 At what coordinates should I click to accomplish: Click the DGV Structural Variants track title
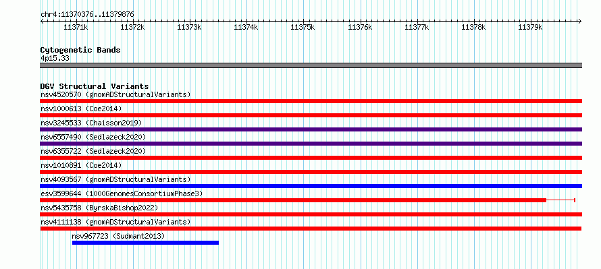(95, 86)
